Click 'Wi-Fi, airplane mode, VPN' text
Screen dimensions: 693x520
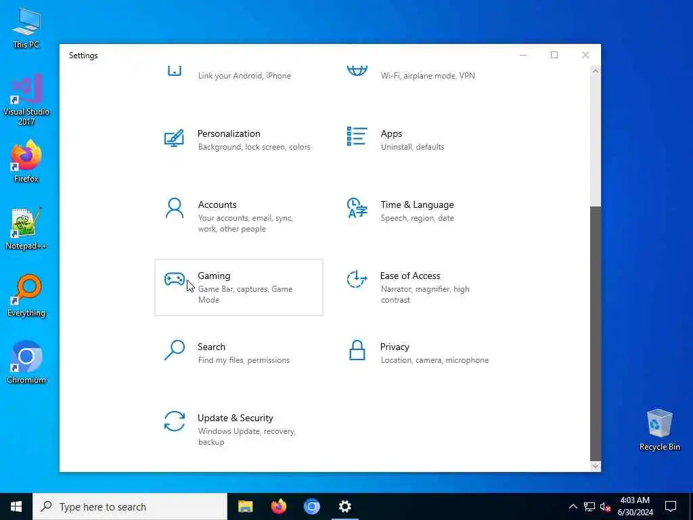[428, 76]
